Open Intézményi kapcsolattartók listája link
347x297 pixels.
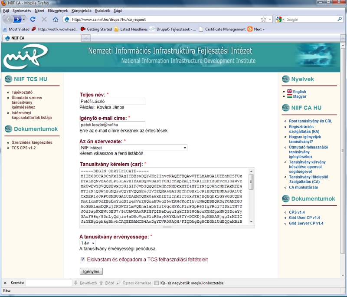32,115
